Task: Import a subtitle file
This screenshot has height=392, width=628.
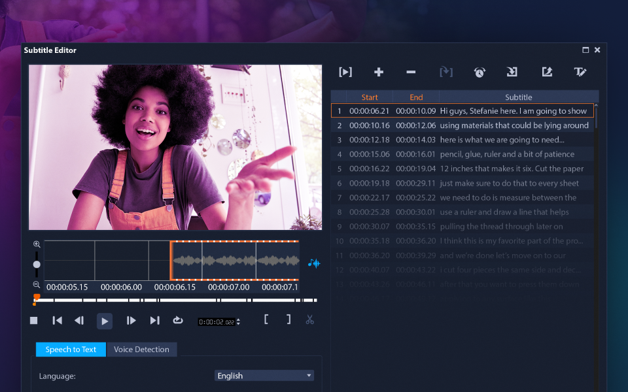Action: [512, 72]
